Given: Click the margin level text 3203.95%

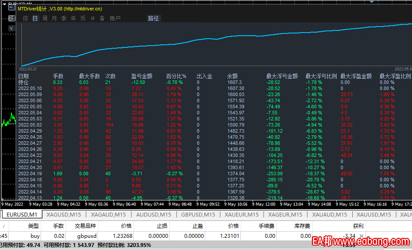Looking at the screenshot, I should pyautogui.click(x=139, y=245).
